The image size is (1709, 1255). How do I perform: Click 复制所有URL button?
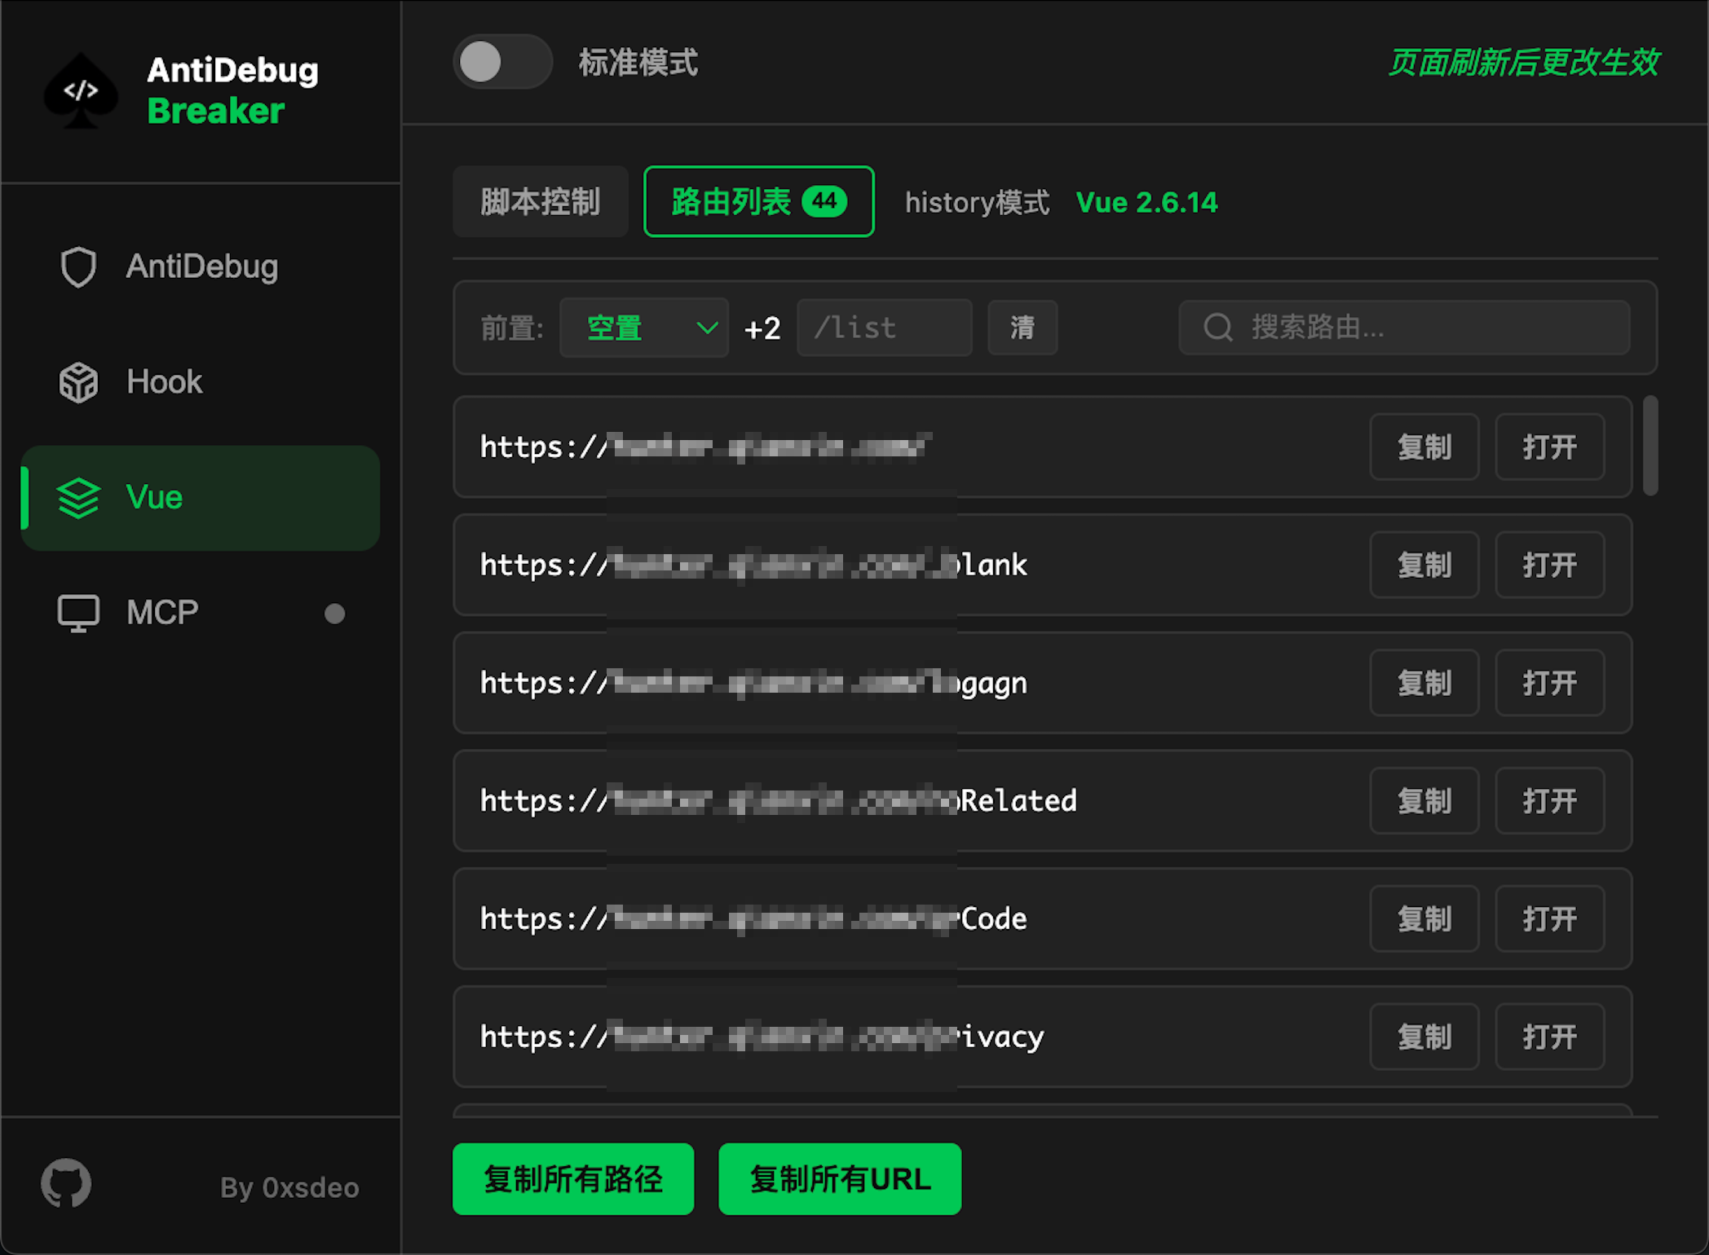pos(840,1179)
